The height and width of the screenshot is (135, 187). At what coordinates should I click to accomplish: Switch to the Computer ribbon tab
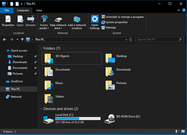click(23, 10)
